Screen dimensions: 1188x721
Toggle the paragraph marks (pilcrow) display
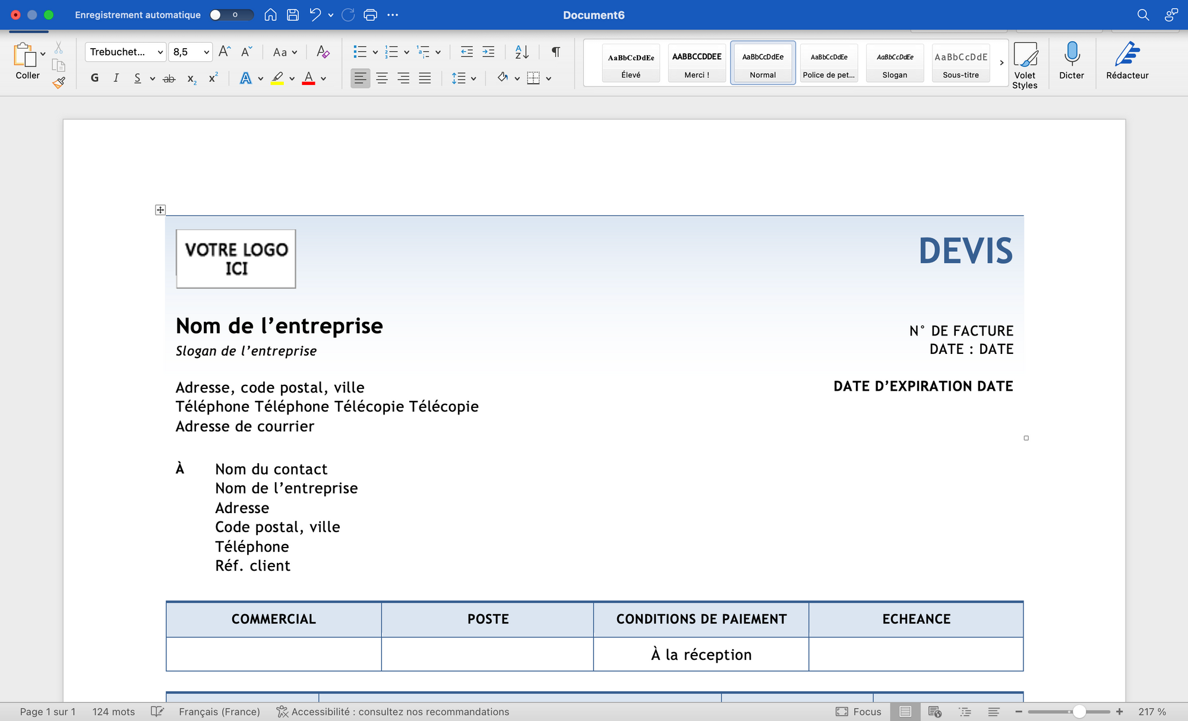555,52
